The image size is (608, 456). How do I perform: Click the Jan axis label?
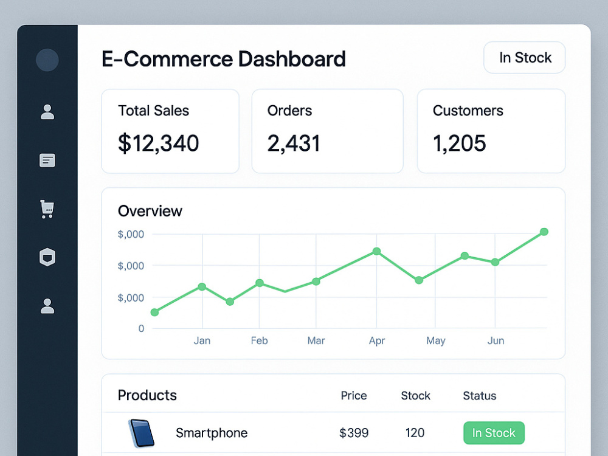(x=202, y=340)
